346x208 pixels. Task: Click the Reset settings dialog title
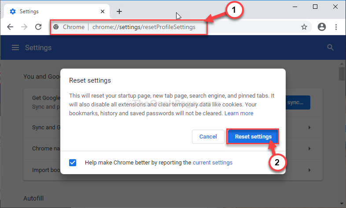click(x=90, y=80)
